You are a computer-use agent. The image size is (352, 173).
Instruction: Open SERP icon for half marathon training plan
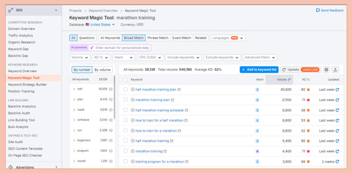[x=179, y=89]
